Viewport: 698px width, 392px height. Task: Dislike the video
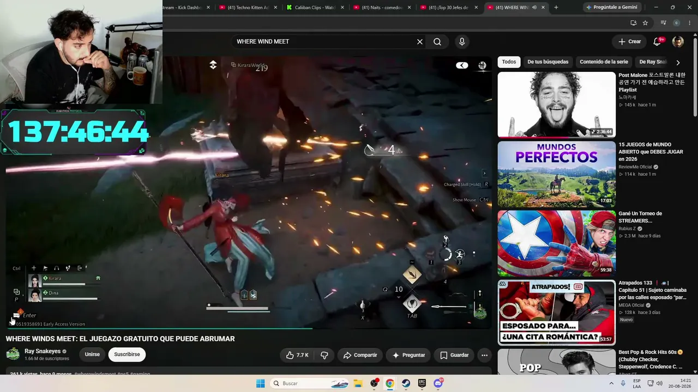(324, 355)
